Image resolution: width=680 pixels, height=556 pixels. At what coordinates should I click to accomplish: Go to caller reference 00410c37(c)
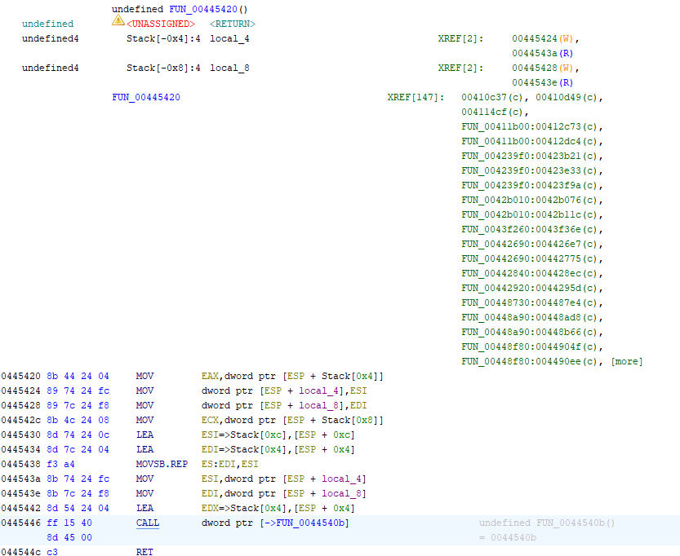(492, 98)
